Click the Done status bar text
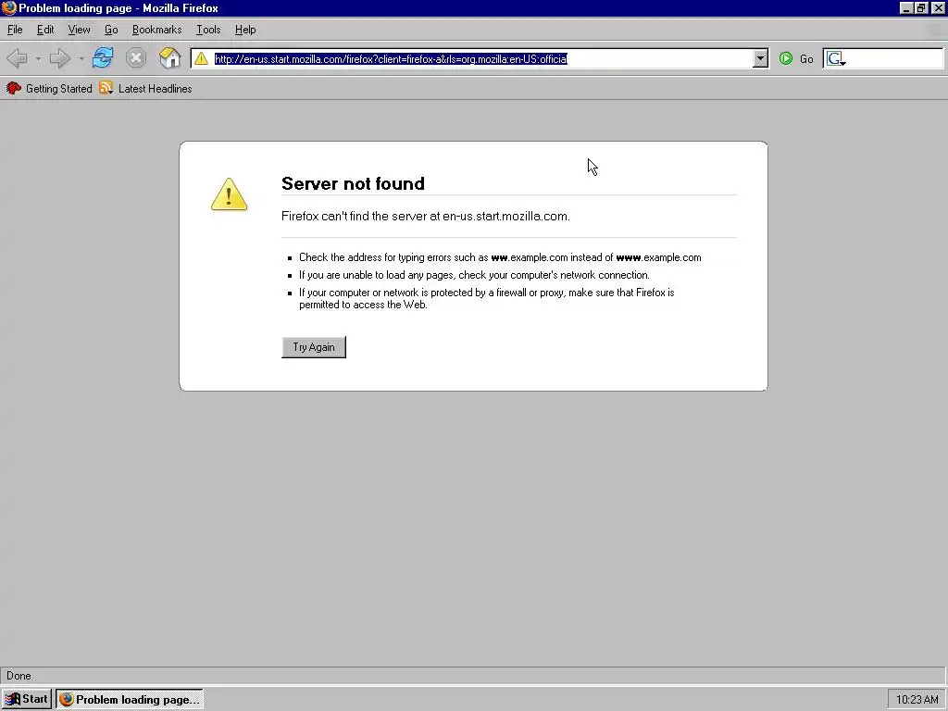This screenshot has height=711, width=948. click(19, 676)
